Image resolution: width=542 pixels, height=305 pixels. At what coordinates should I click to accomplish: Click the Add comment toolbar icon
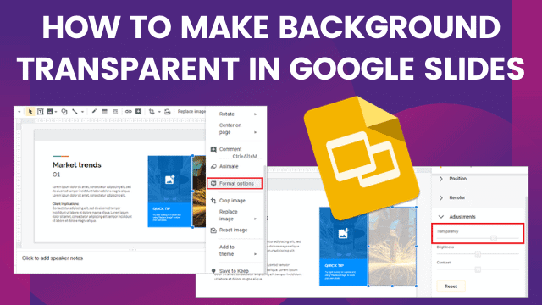(138, 111)
